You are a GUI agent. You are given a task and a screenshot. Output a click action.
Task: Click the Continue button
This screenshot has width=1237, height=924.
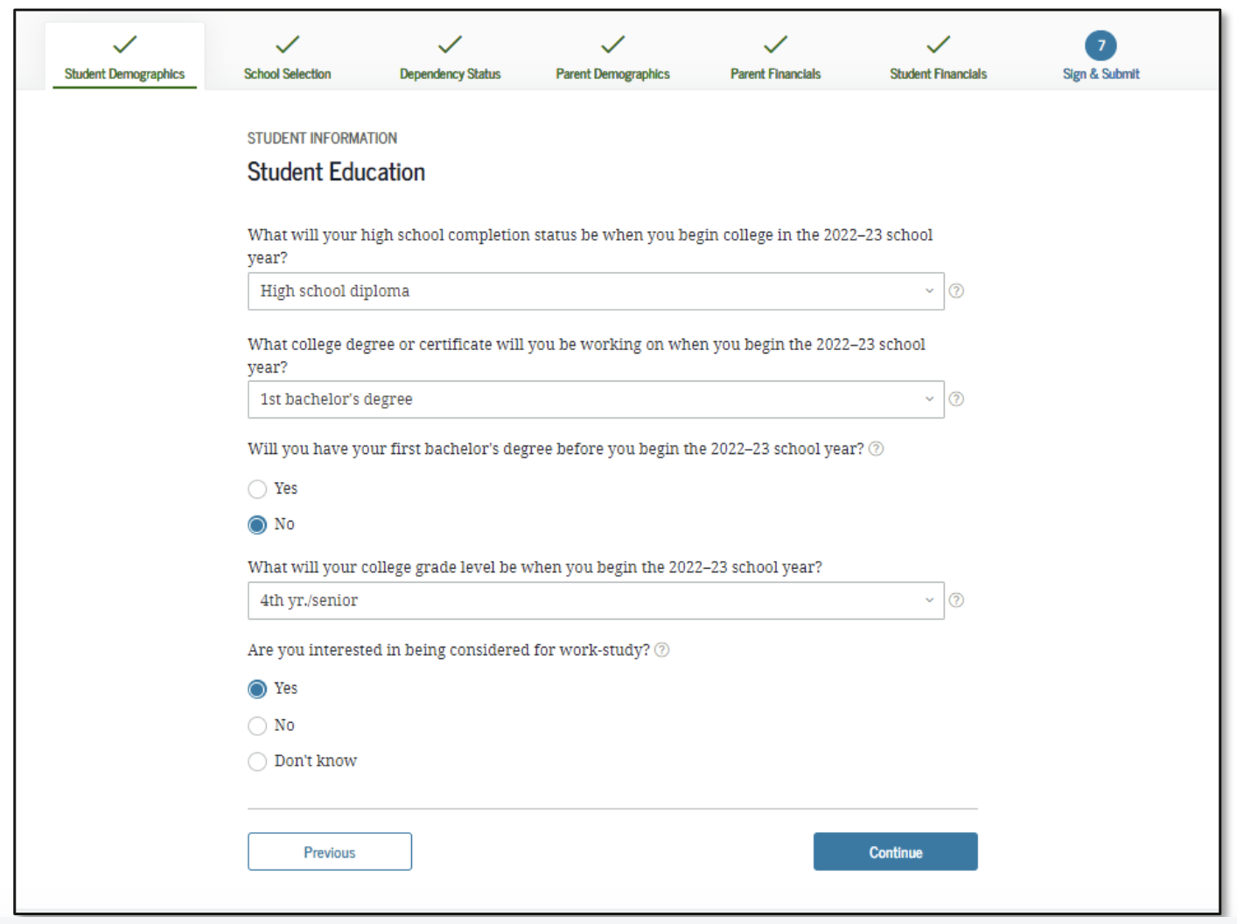tap(896, 851)
